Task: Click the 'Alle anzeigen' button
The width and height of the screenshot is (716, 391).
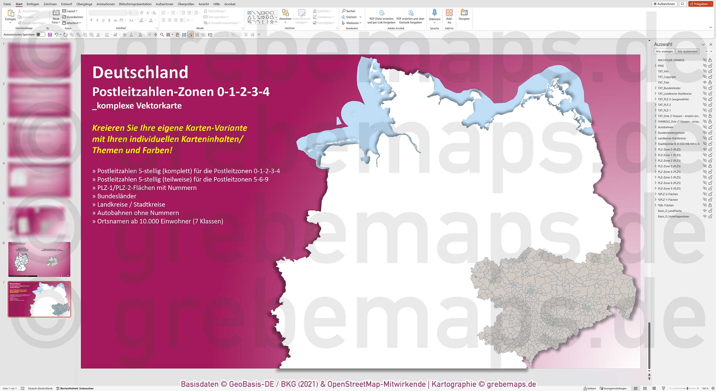Action: point(664,51)
